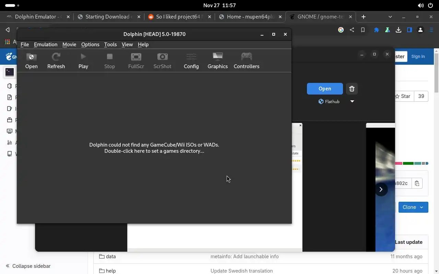Close screenshot overlay with small x
Viewport: 439px width, 274px height.
[300, 125]
